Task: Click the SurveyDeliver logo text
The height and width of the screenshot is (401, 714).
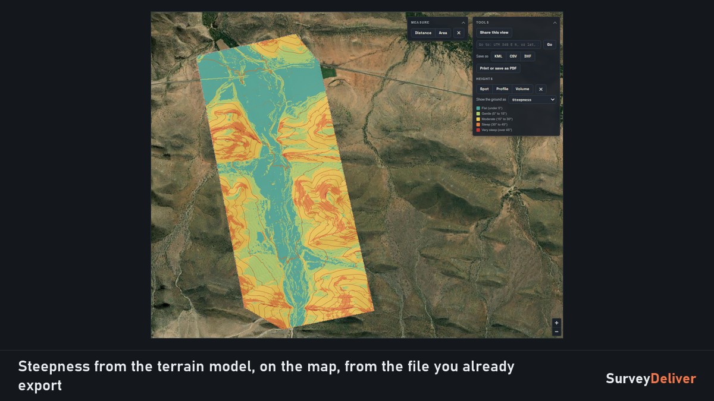Action: [x=651, y=378]
